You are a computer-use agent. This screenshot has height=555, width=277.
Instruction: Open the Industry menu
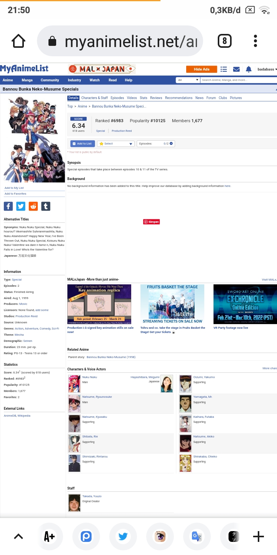tap(74, 80)
